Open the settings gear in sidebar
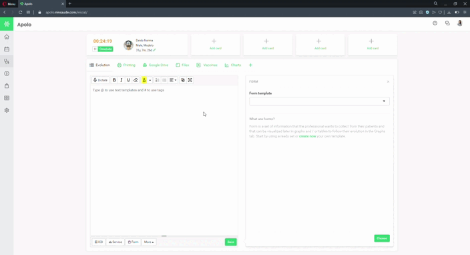The height and width of the screenshot is (255, 470). (7, 110)
